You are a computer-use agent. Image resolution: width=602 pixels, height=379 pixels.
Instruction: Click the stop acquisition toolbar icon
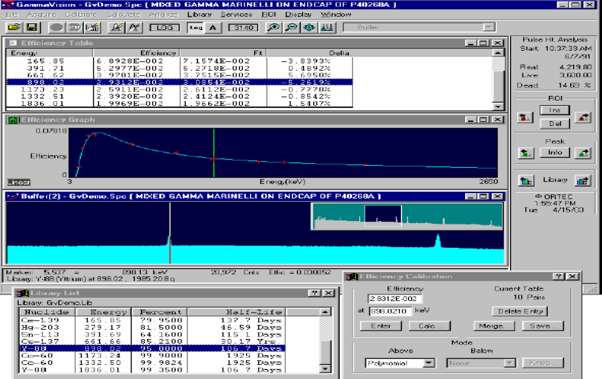(74, 27)
